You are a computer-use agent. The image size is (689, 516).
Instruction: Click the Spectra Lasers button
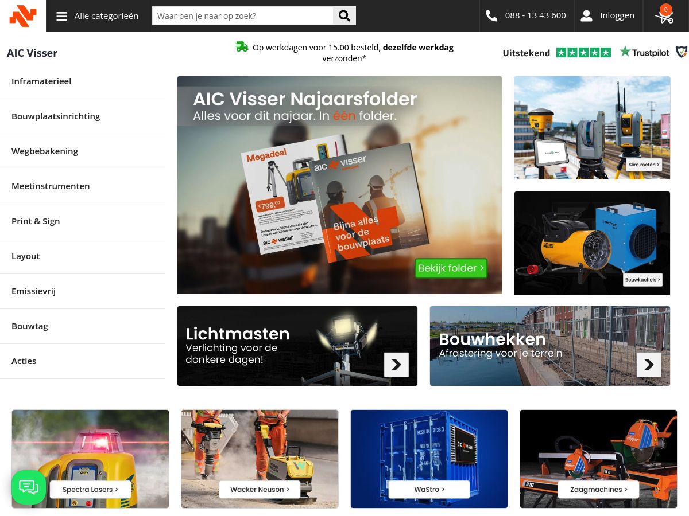[90, 490]
